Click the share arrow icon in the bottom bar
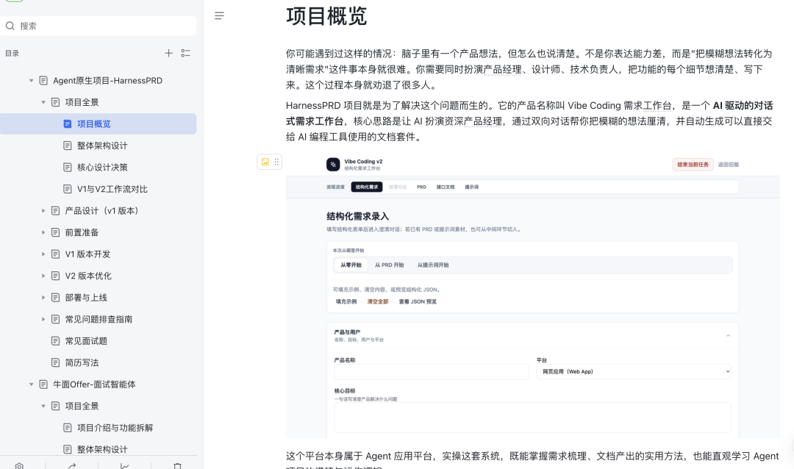This screenshot has width=794, height=469. pos(72,466)
